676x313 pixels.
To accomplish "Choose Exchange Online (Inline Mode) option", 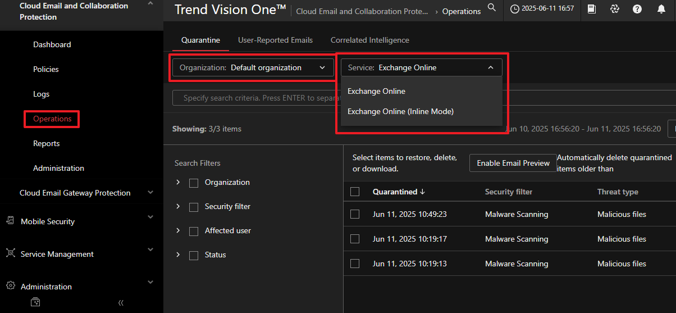I will tap(400, 111).
